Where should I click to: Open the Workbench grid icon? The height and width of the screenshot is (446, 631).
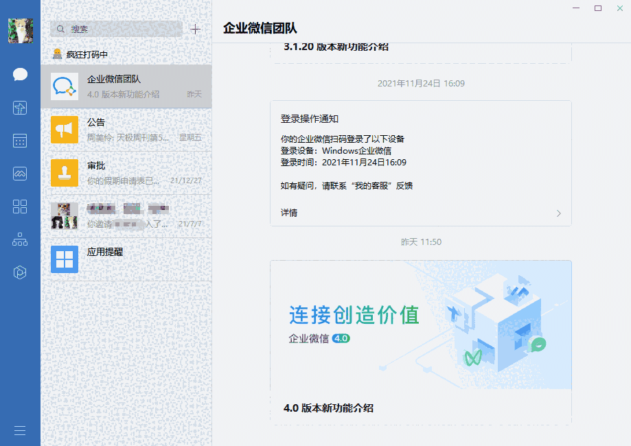point(19,207)
